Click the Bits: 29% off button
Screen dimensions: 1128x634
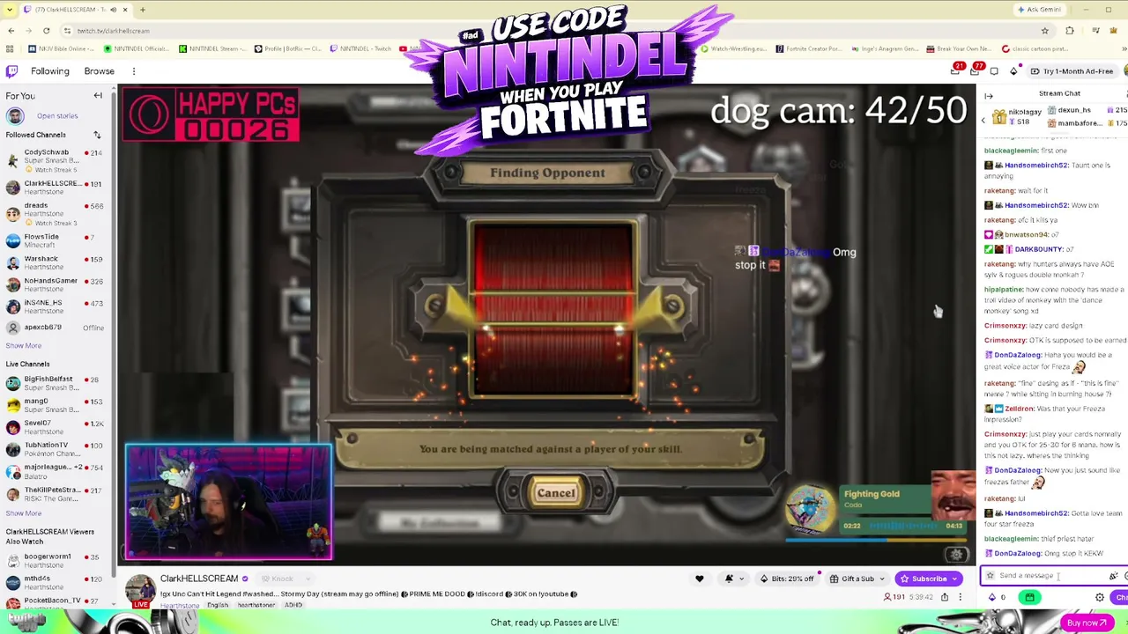click(x=787, y=579)
